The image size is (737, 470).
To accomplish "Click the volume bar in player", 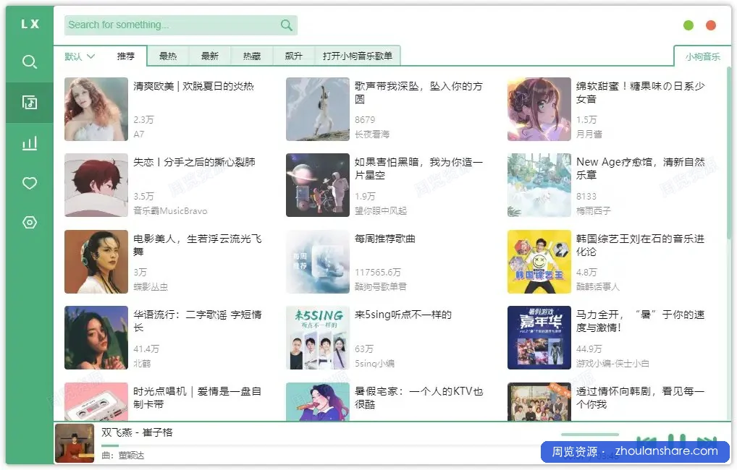I will click(x=590, y=435).
